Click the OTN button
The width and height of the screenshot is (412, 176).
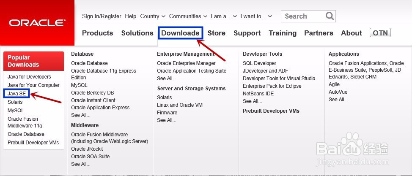point(380,33)
